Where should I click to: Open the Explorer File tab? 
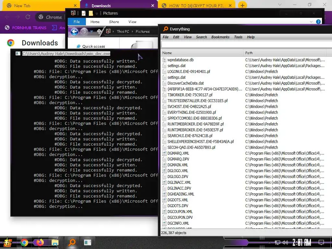(x=77, y=22)
